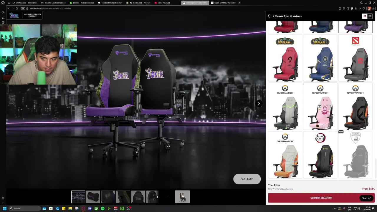Viewport: 377px width, 212px height.
Task: Open the Opera menu logo
Action: [x=3, y=3]
